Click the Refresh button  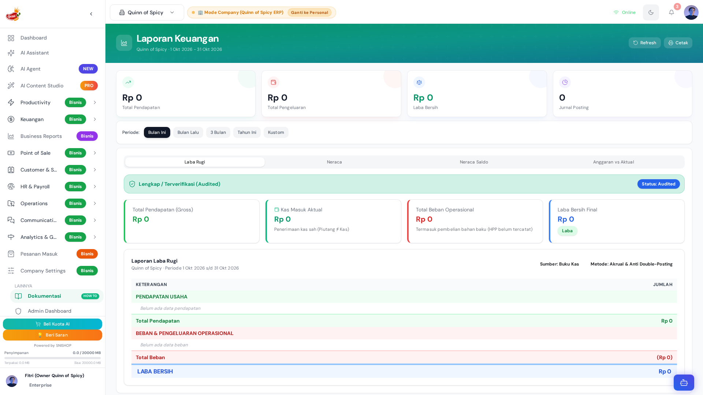tap(644, 43)
